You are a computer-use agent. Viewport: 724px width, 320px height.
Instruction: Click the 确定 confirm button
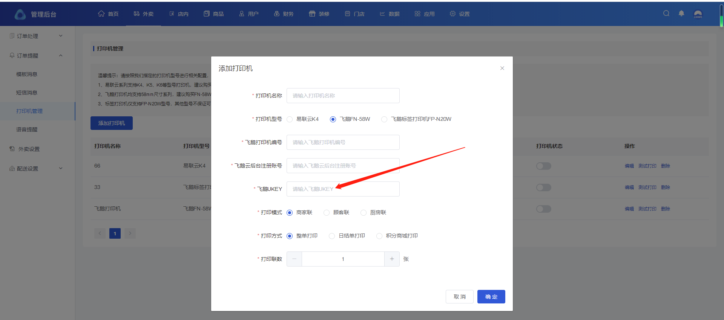click(491, 297)
